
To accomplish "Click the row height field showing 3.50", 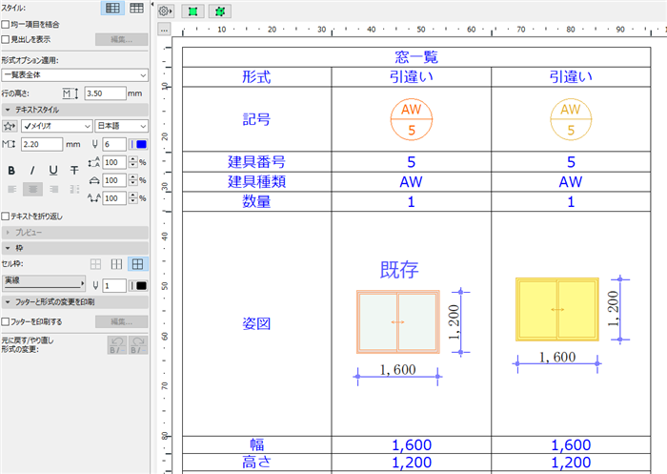I will pyautogui.click(x=105, y=93).
